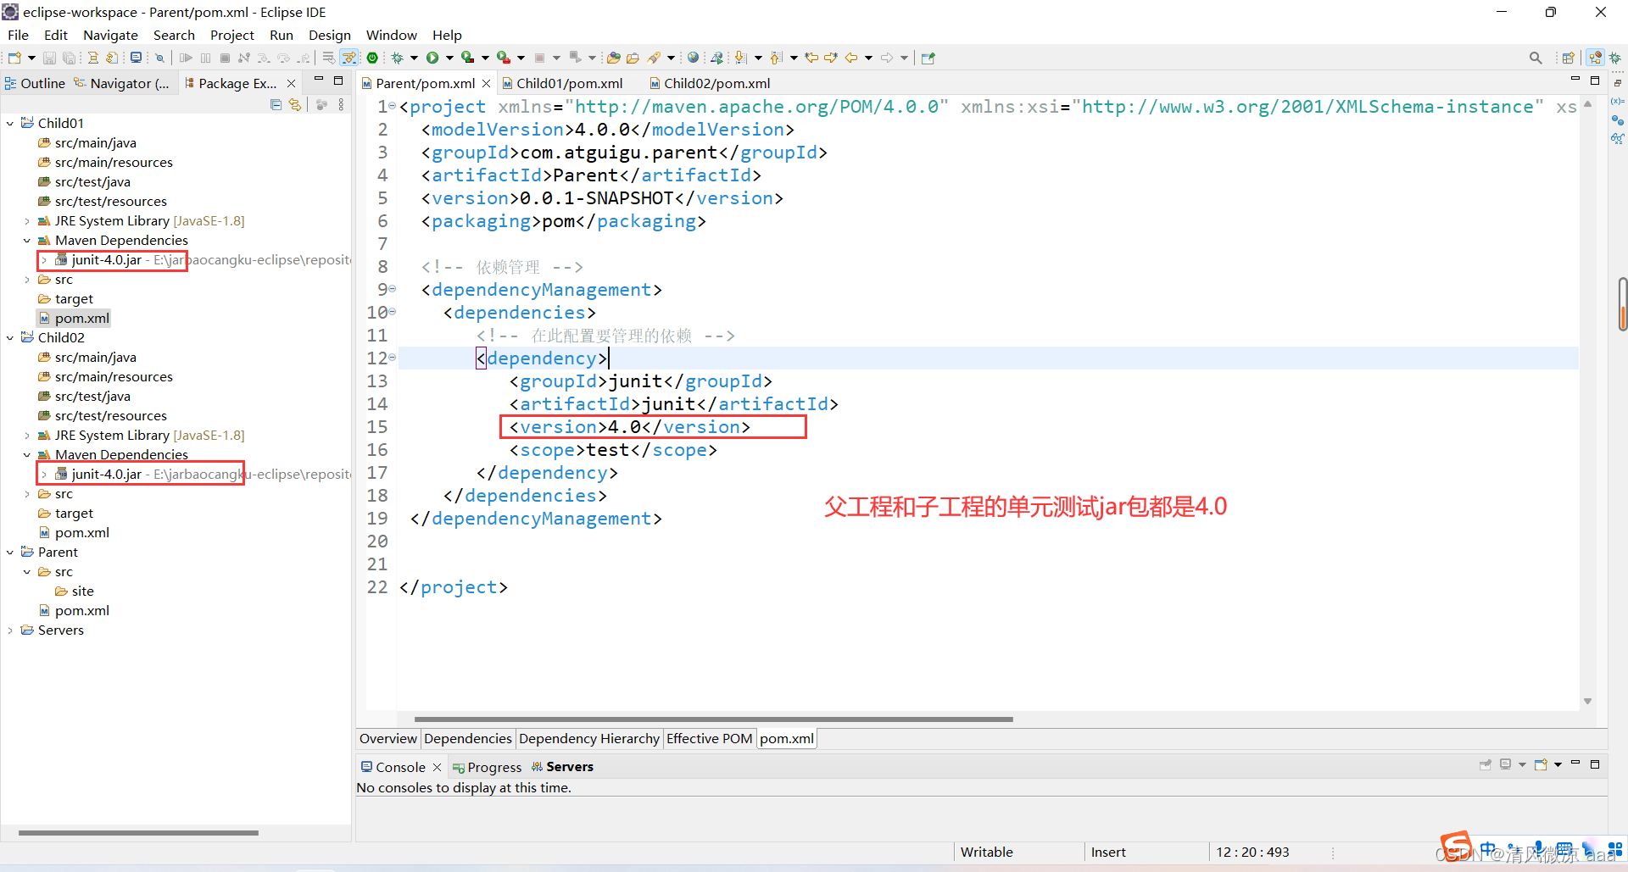The height and width of the screenshot is (872, 1628).
Task: Expand JRE System Library under Child01
Action: coord(27,221)
